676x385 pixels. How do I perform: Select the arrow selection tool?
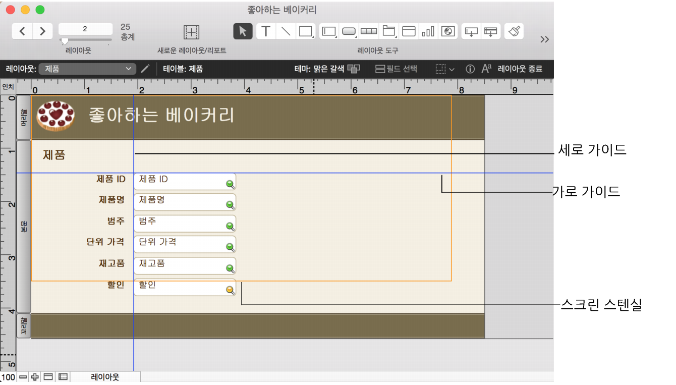243,31
